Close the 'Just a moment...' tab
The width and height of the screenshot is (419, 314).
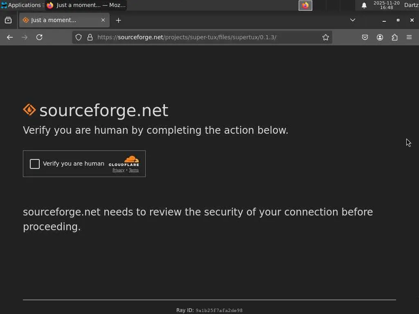pos(103,20)
